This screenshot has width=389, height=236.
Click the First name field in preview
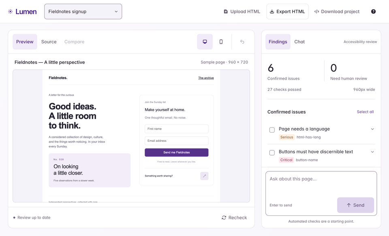point(176,129)
